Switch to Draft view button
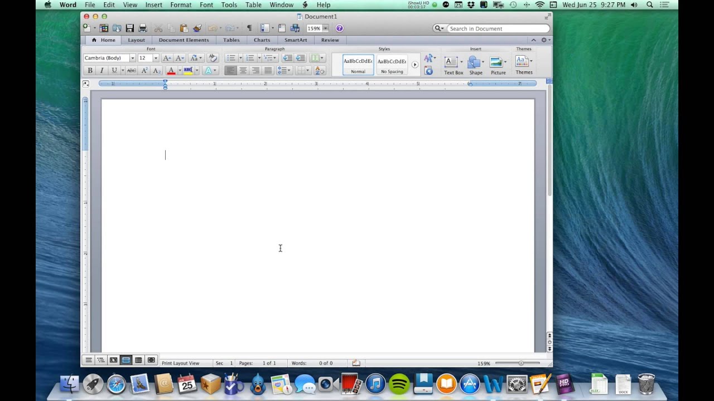The height and width of the screenshot is (401, 714). [88, 360]
